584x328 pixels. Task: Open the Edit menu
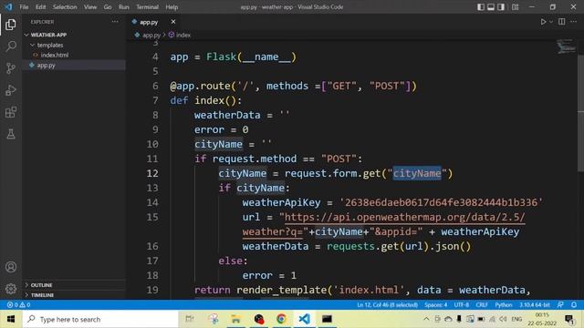[x=40, y=7]
